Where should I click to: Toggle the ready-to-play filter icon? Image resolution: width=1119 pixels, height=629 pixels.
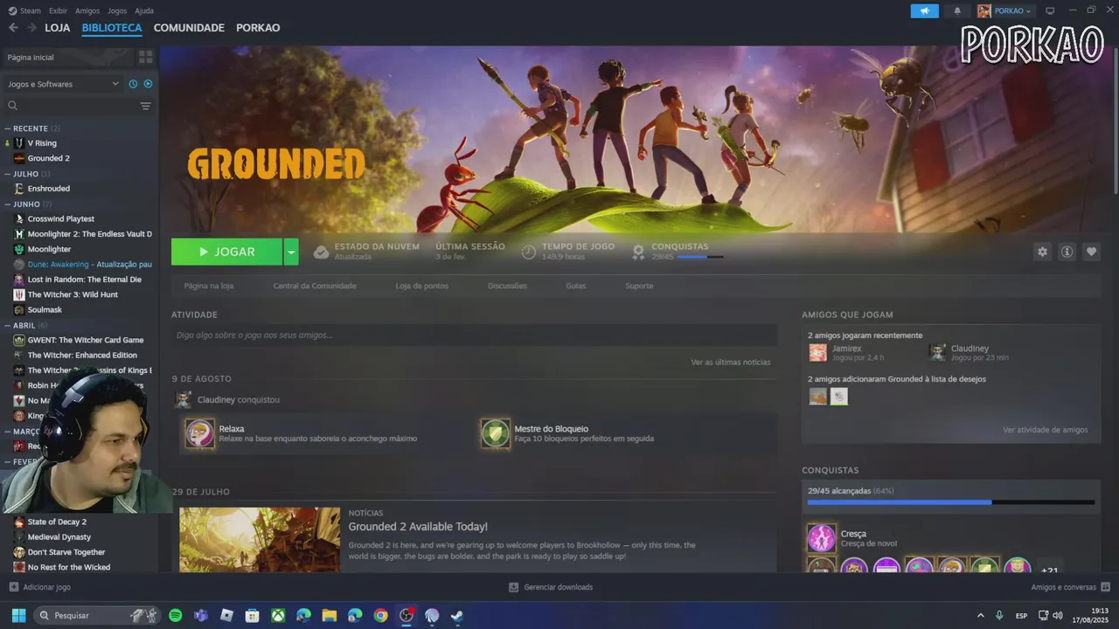coord(148,84)
